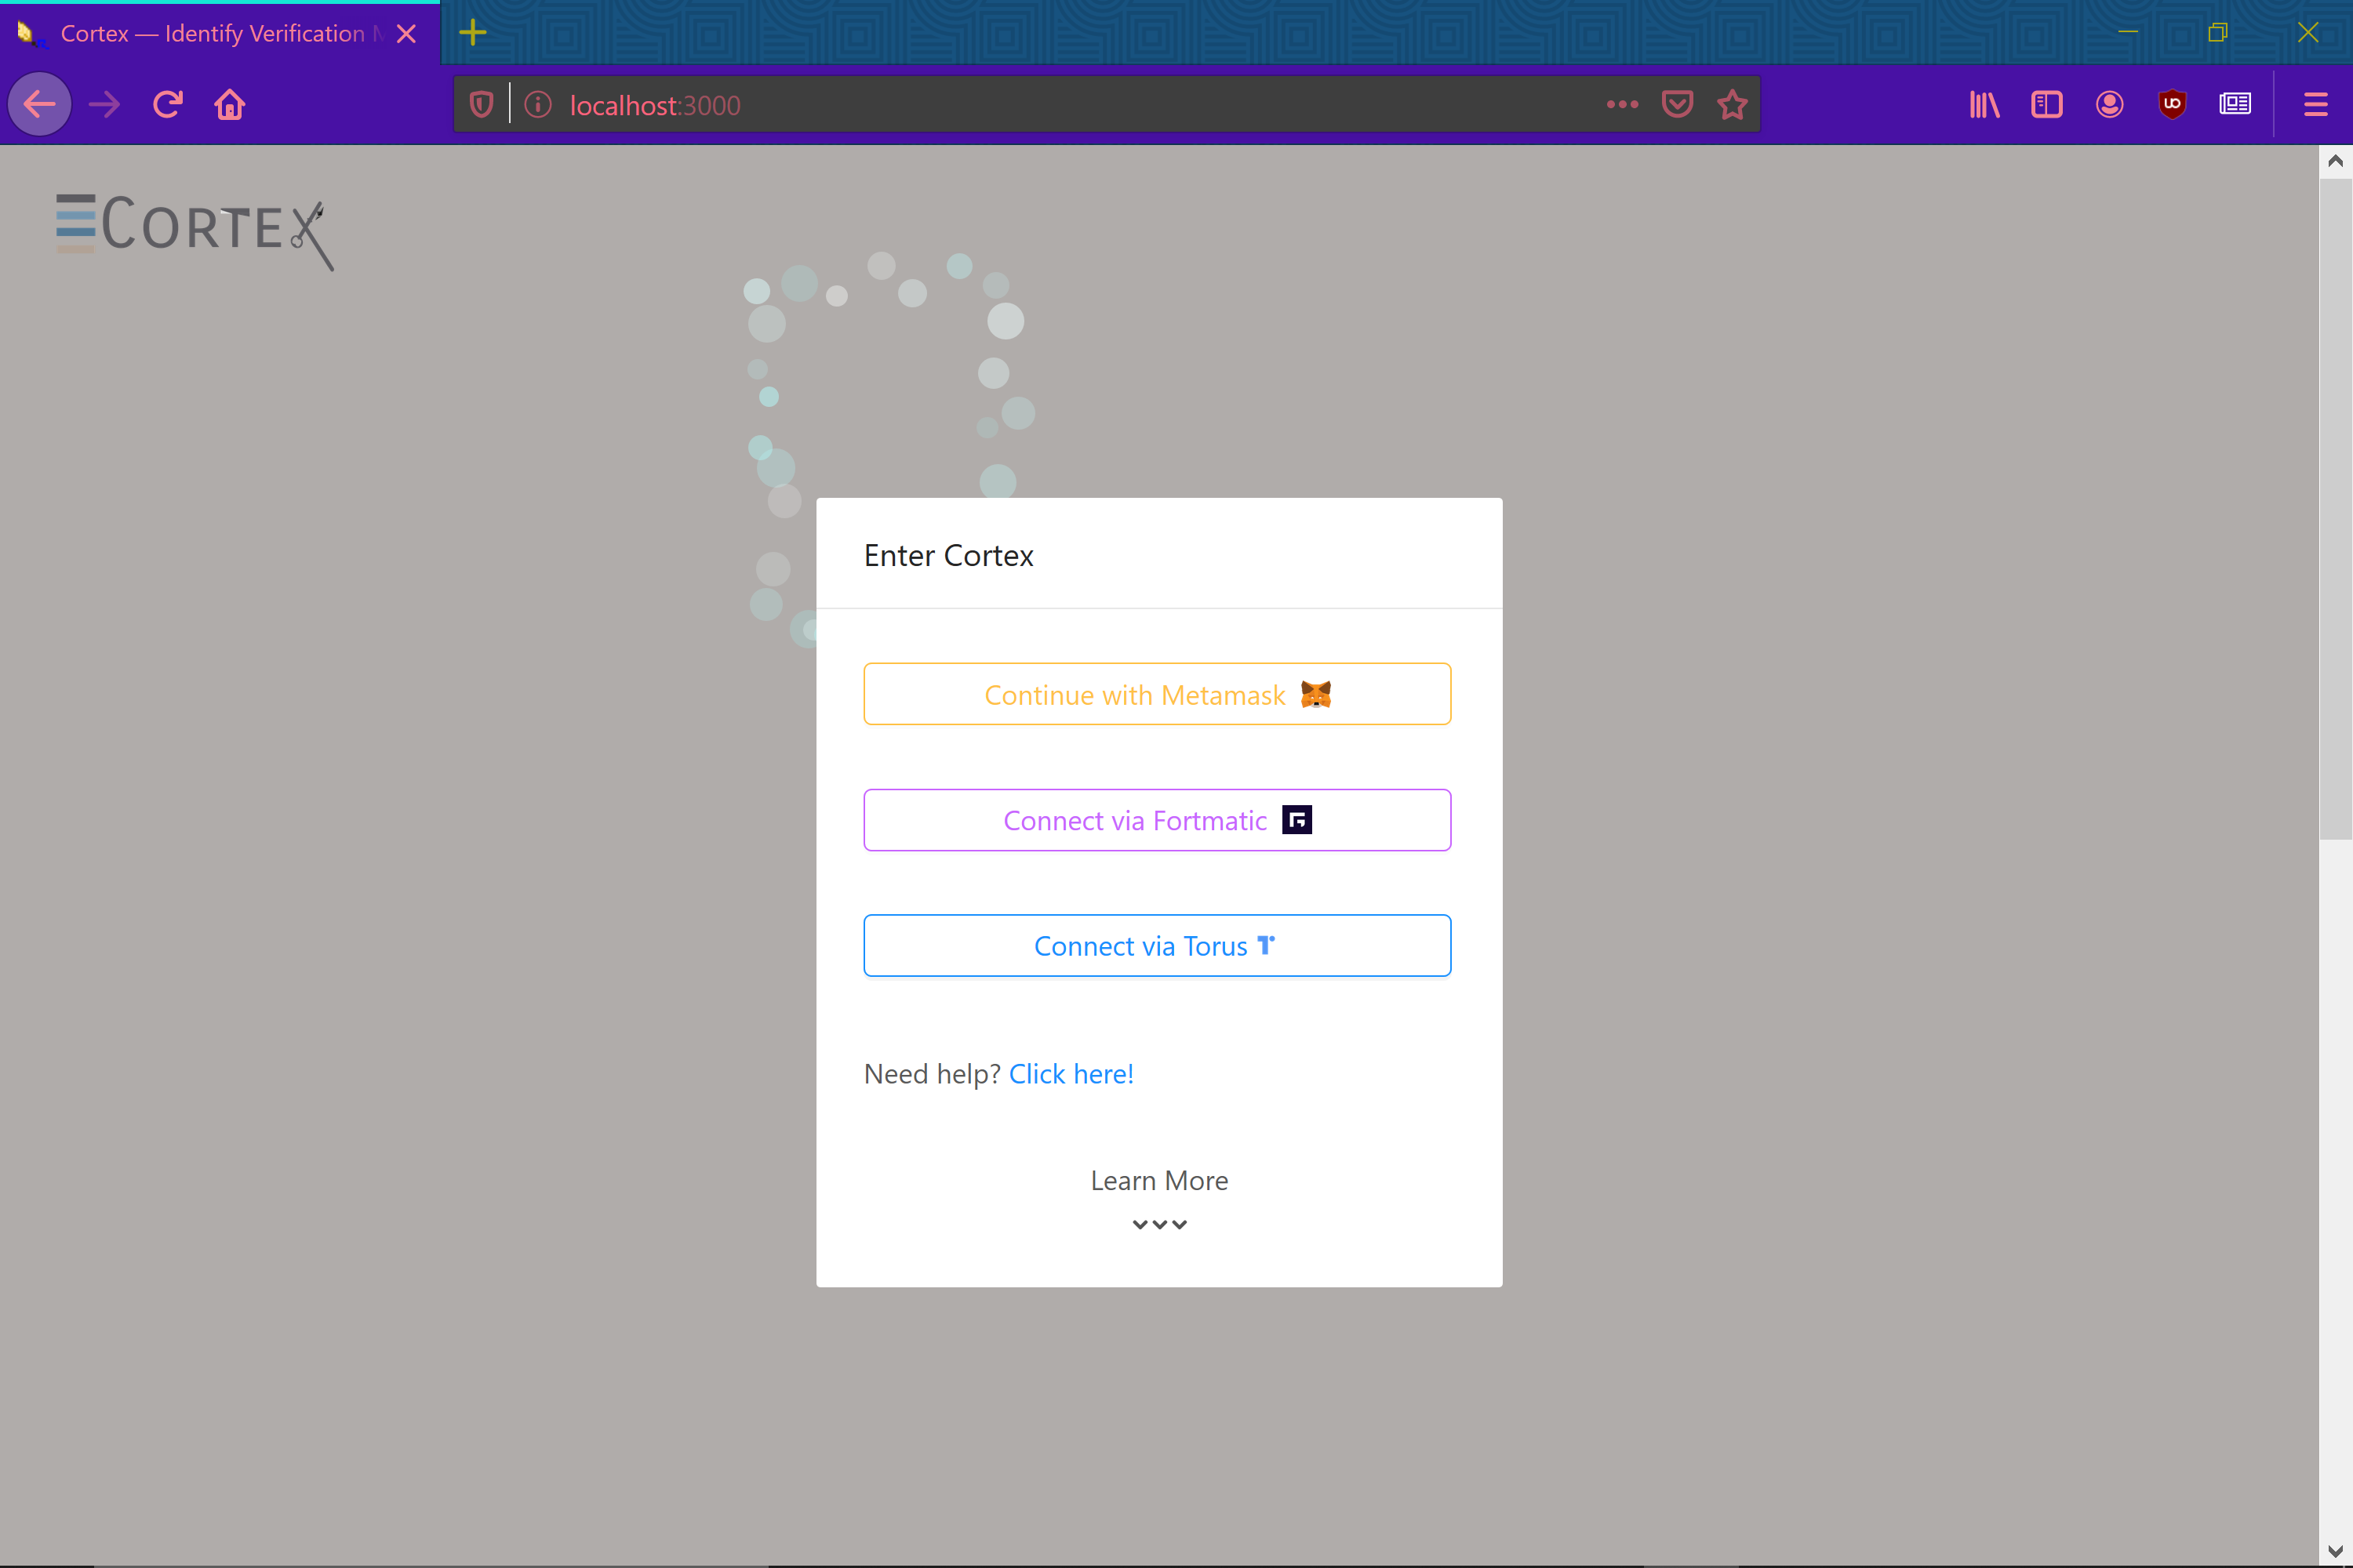Image resolution: width=2353 pixels, height=1568 pixels.
Task: Show site information icon
Action: point(537,104)
